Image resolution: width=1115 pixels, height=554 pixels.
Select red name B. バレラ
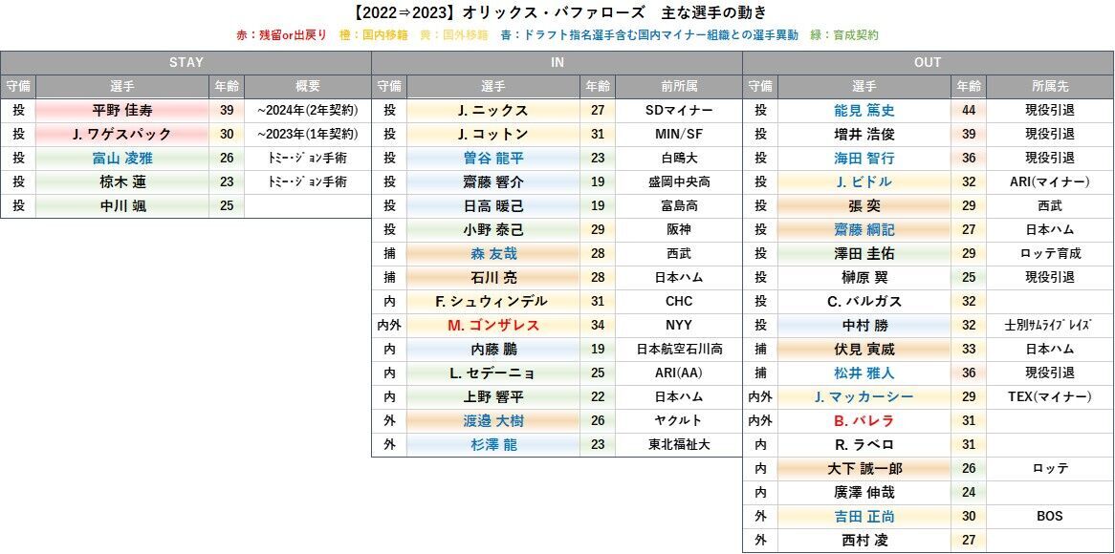864,421
